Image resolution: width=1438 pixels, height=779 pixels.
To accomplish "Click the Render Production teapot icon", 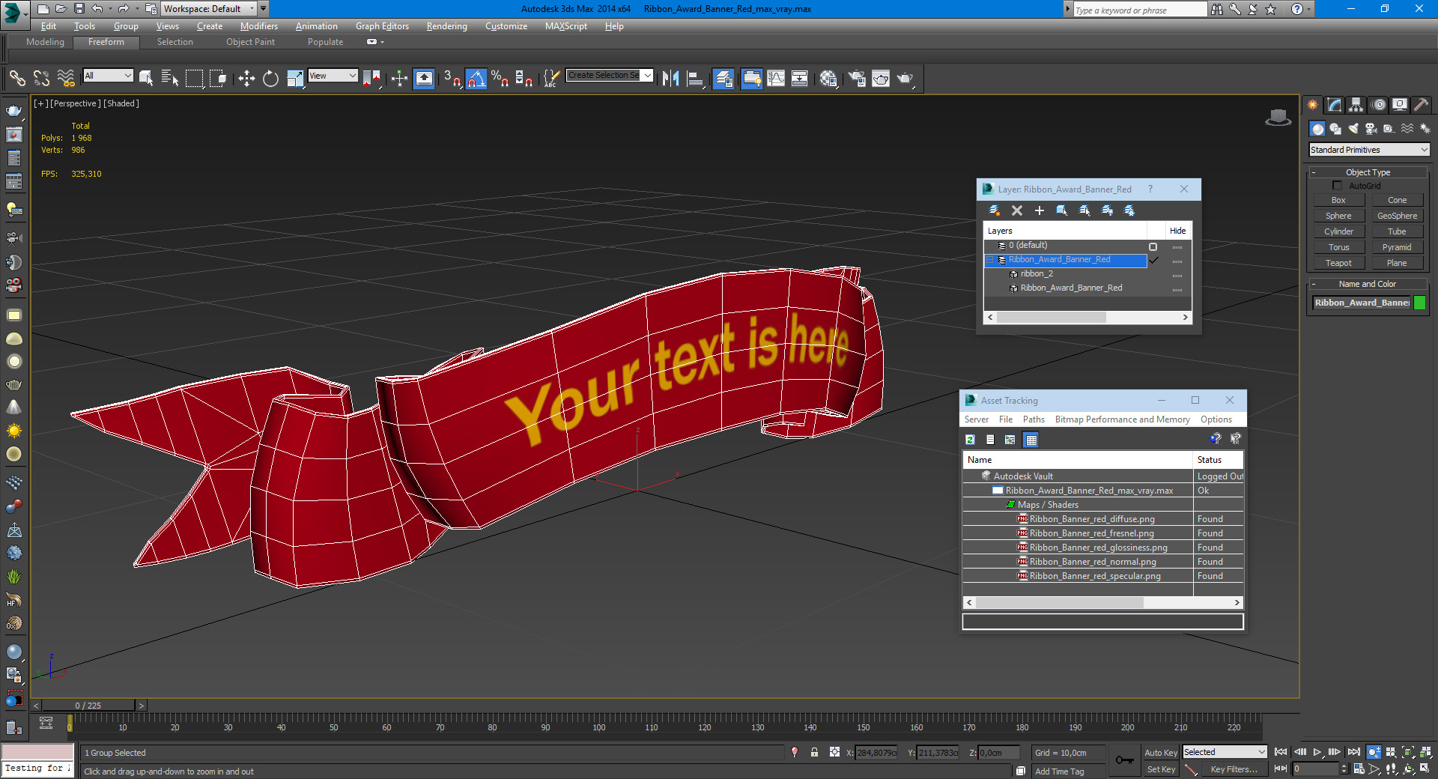I will pyautogui.click(x=905, y=78).
